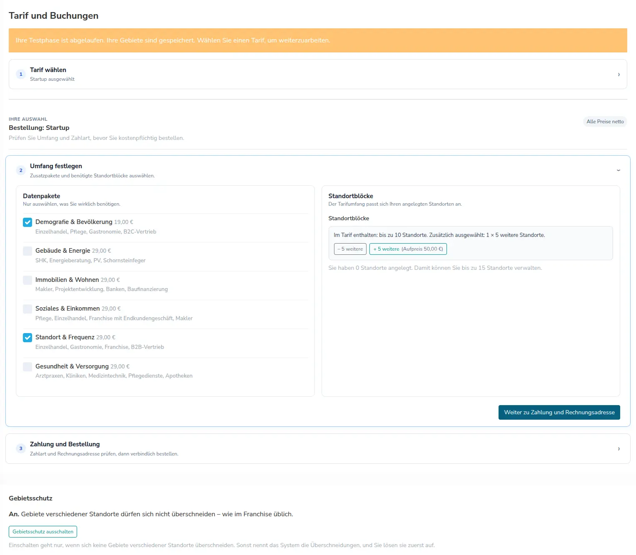Click Demografie & Bevölkerung label
This screenshot has height=555, width=636.
coord(74,222)
